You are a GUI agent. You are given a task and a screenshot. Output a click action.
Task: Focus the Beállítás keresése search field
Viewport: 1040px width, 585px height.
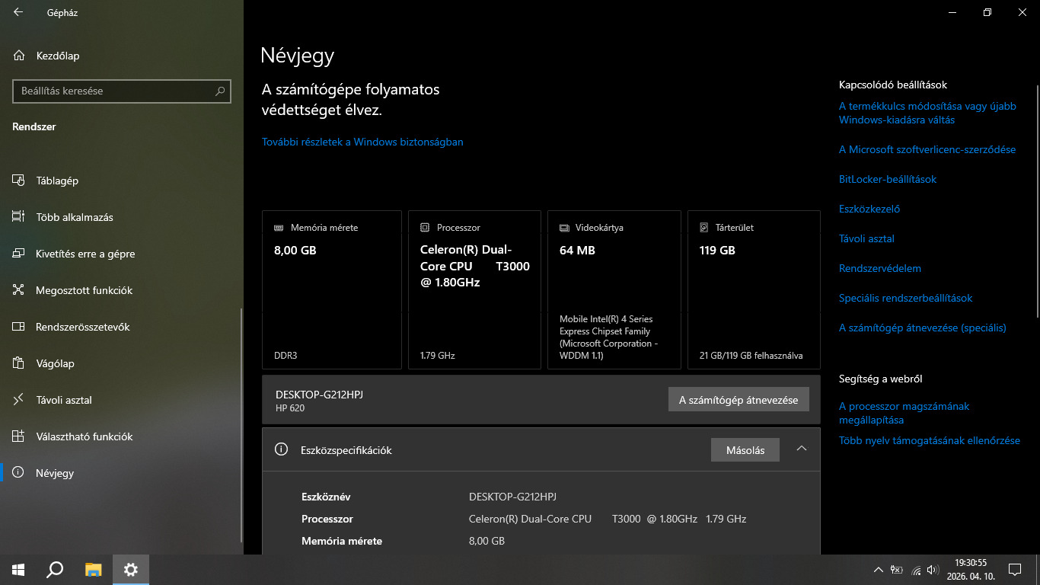pos(114,91)
